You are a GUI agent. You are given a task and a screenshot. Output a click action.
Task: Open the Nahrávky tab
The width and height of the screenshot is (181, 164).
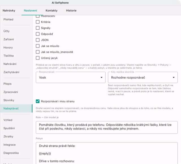pyautogui.click(x=9, y=10)
